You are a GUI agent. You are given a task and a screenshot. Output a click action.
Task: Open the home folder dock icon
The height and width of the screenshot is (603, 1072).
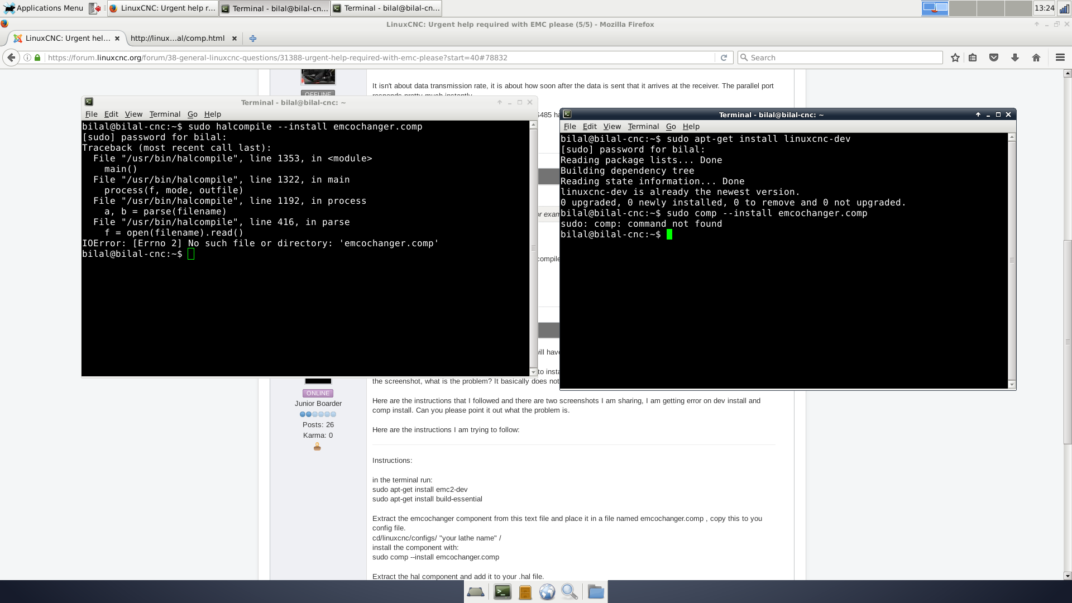(x=596, y=592)
